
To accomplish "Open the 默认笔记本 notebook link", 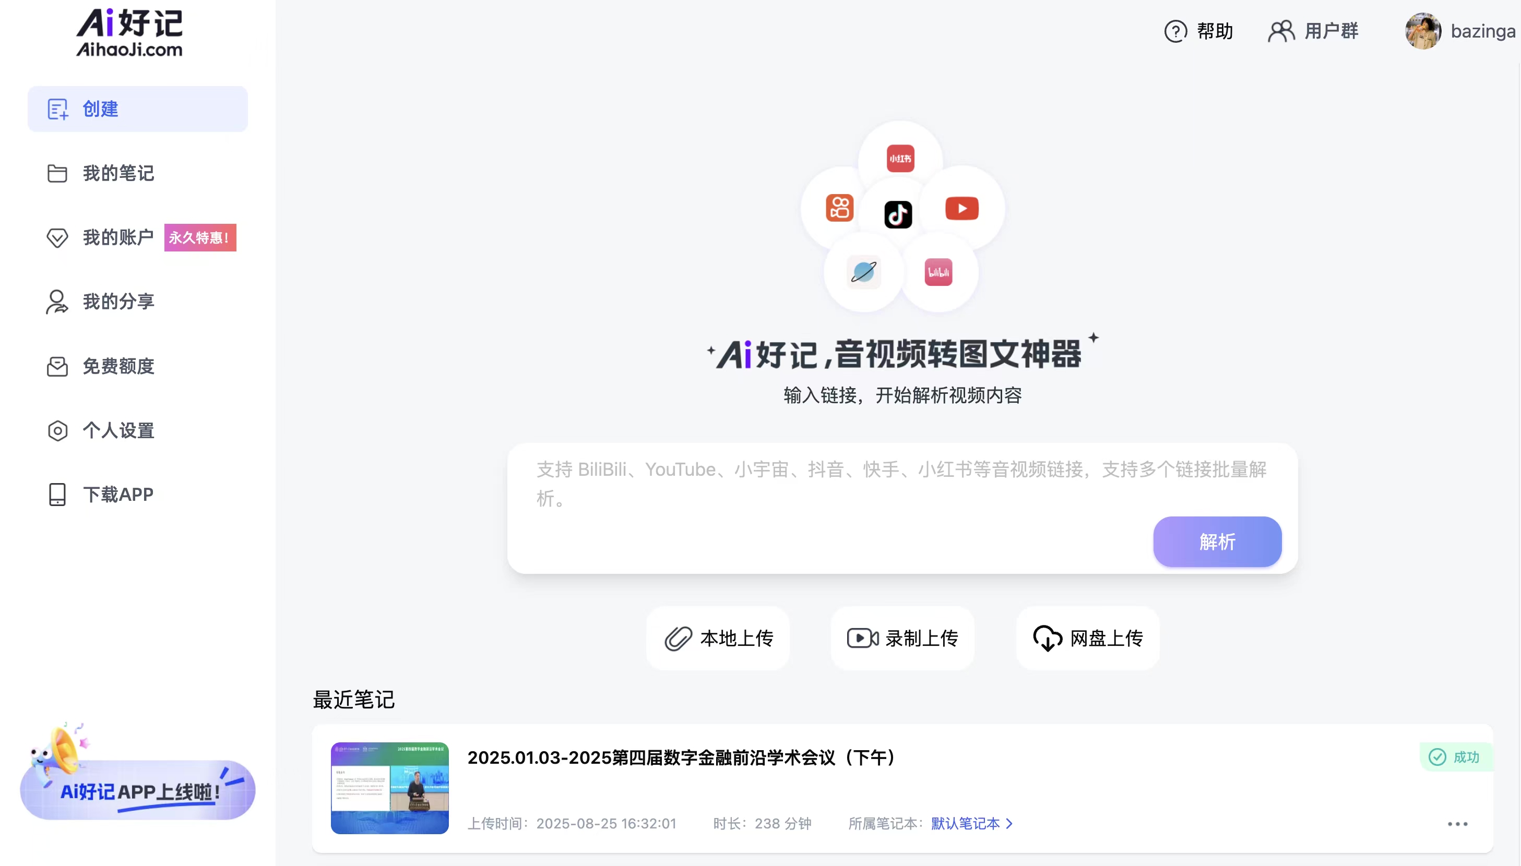I will (965, 824).
